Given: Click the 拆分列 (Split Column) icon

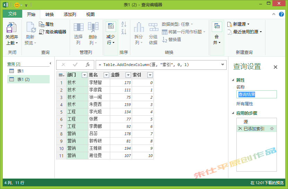Looking at the screenshot, I should pos(139,28).
